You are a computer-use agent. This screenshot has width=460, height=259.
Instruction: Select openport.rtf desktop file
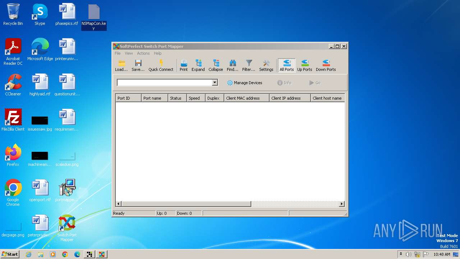(40, 191)
